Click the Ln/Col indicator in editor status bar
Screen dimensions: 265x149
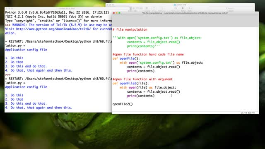248,113
